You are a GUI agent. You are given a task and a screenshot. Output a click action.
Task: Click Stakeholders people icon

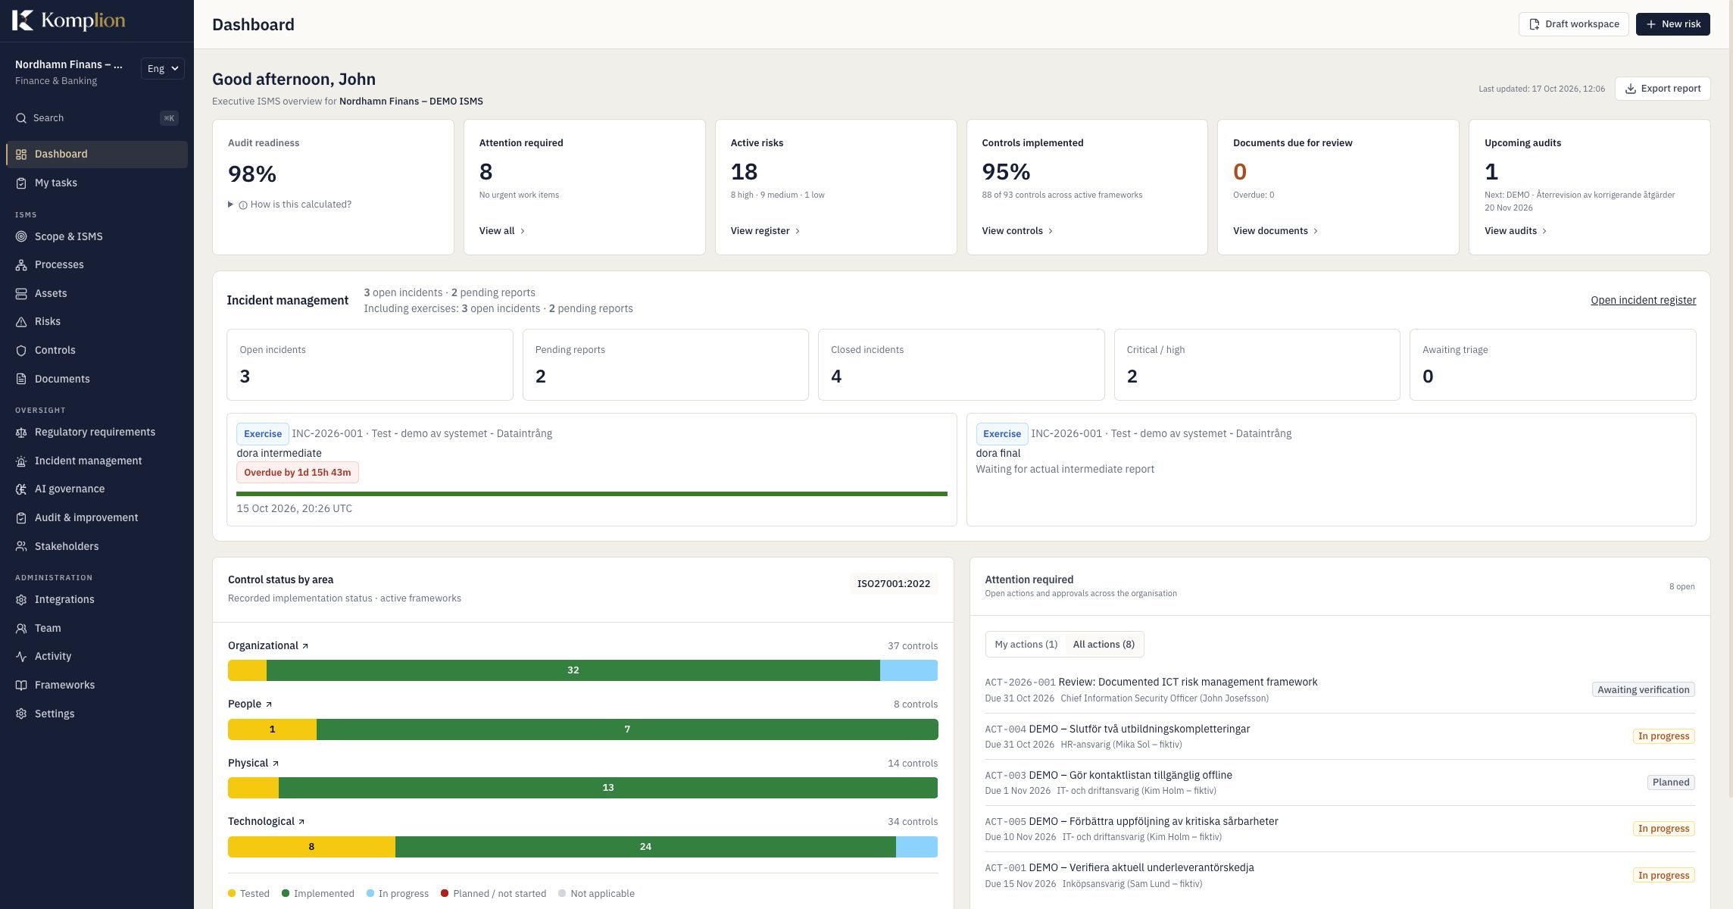pos(21,546)
